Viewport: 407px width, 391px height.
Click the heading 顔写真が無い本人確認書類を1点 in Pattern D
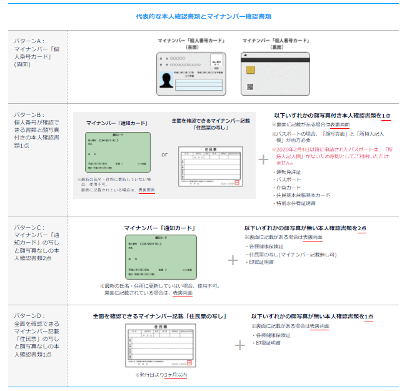(x=312, y=316)
